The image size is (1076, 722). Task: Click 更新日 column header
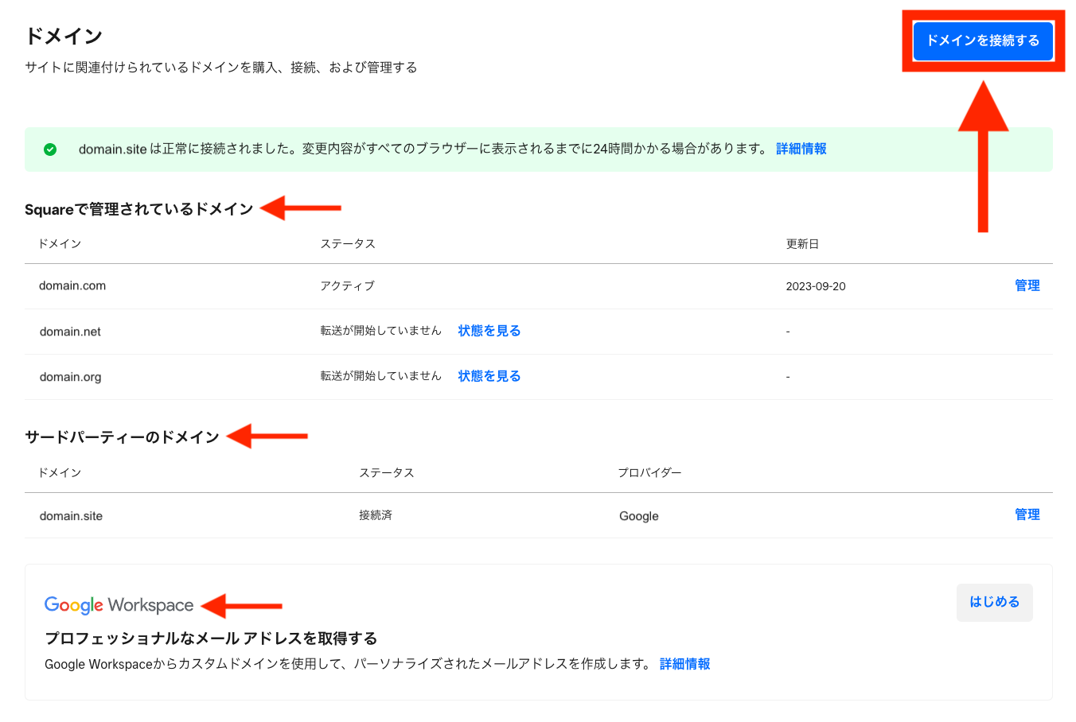(802, 244)
